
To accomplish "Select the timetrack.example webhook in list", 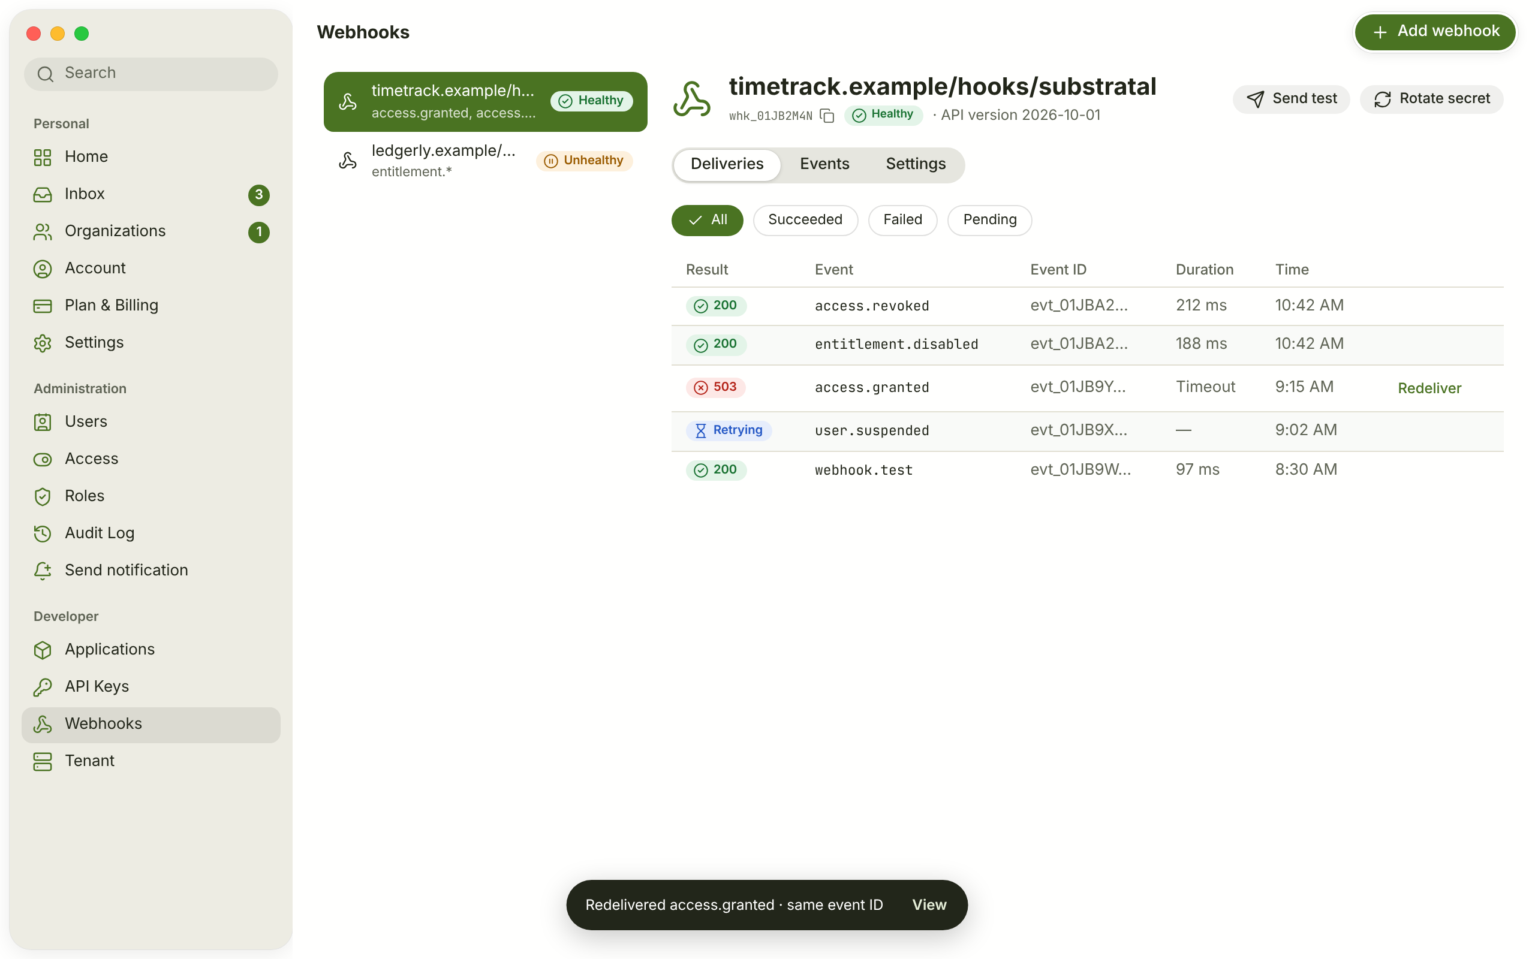I will 485,102.
